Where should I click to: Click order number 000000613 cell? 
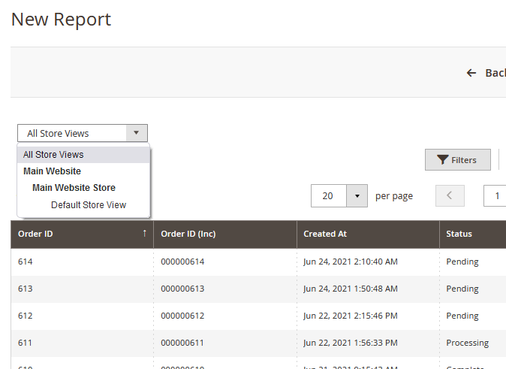pos(182,289)
